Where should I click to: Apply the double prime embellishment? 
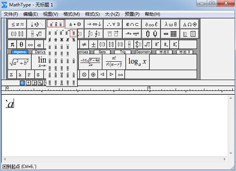[62, 33]
